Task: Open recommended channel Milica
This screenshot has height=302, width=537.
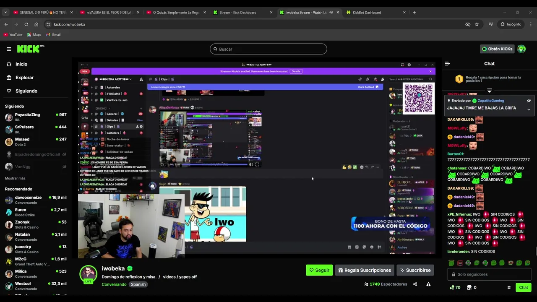Action: click(36, 273)
